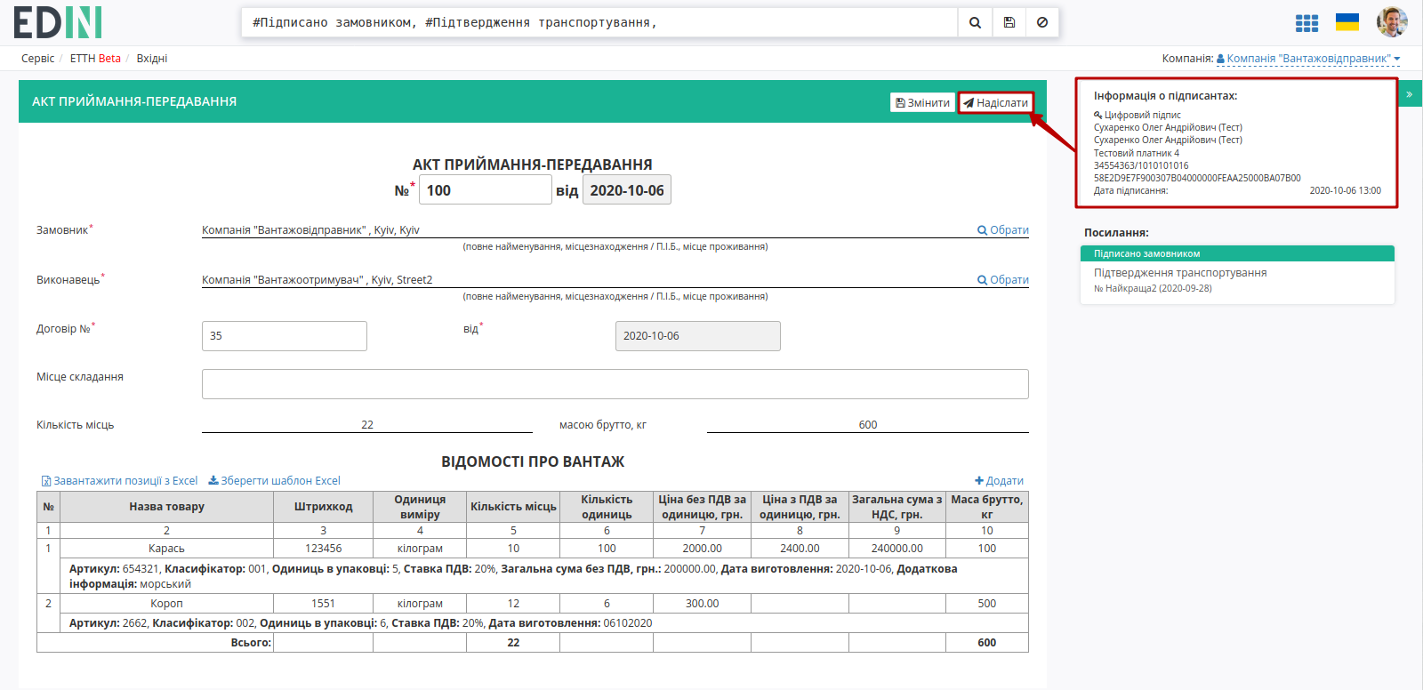This screenshot has width=1423, height=690.
Task: Click the Змінити button
Action: [922, 103]
